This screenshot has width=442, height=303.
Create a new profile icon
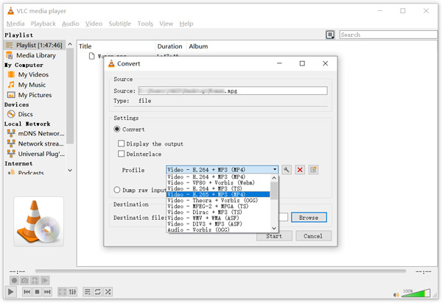pyautogui.click(x=313, y=170)
